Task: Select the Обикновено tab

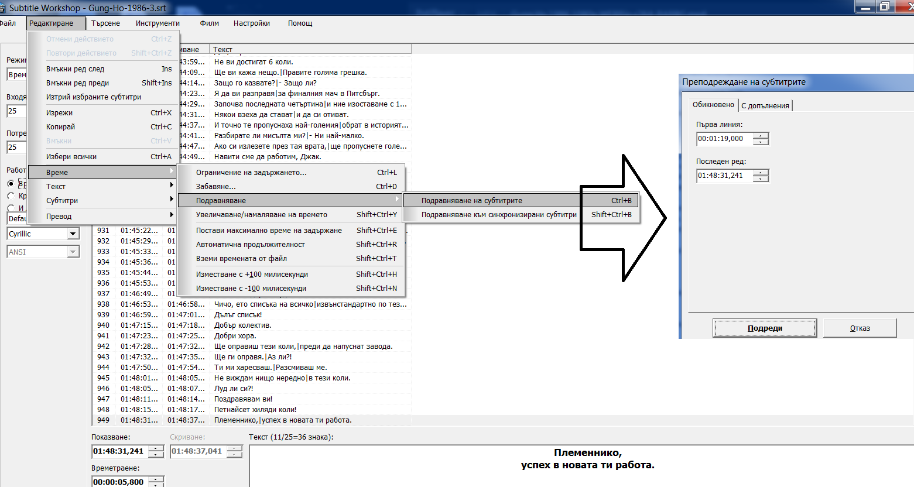Action: point(713,105)
